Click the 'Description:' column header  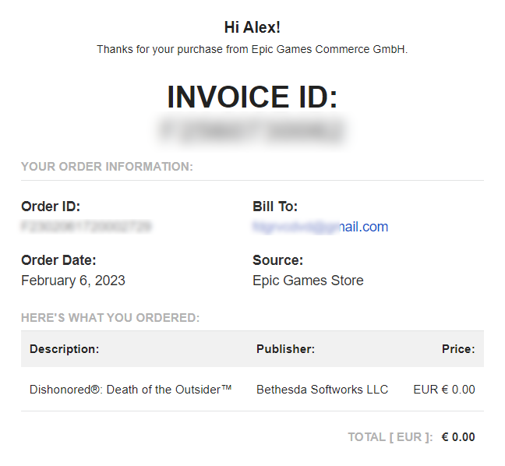click(x=64, y=349)
